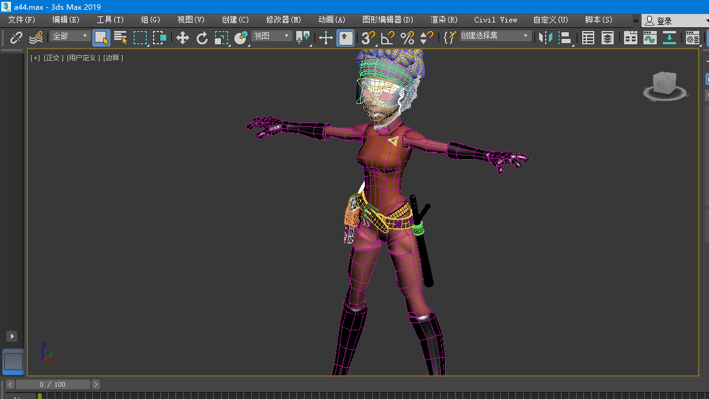Click the Mirror tool icon
This screenshot has width=709, height=399.
(x=546, y=38)
